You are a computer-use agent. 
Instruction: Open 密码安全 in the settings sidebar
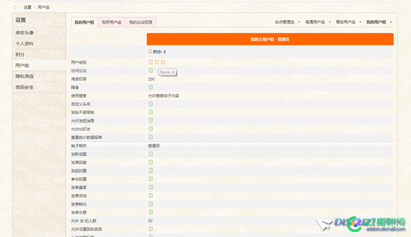tap(24, 87)
